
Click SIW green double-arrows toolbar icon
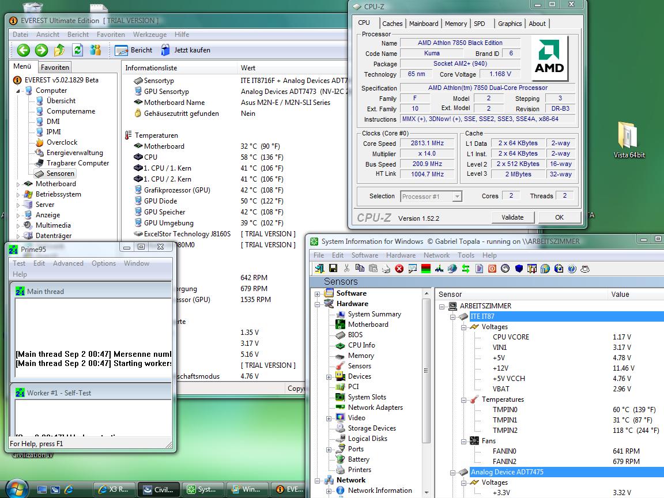[x=465, y=269]
